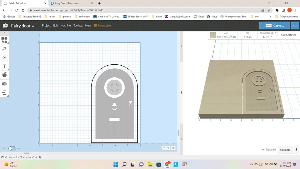This screenshot has height=169, width=300.
Task: Select the Pen tool
Action: pyautogui.click(x=4, y=49)
